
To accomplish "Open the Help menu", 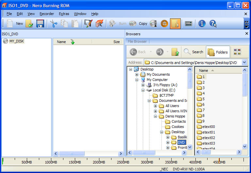I will click(x=94, y=14).
